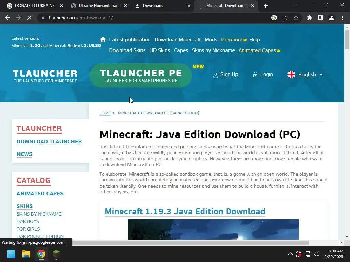Open Capes menu link
Screen dimensions: 350x262
point(181,50)
